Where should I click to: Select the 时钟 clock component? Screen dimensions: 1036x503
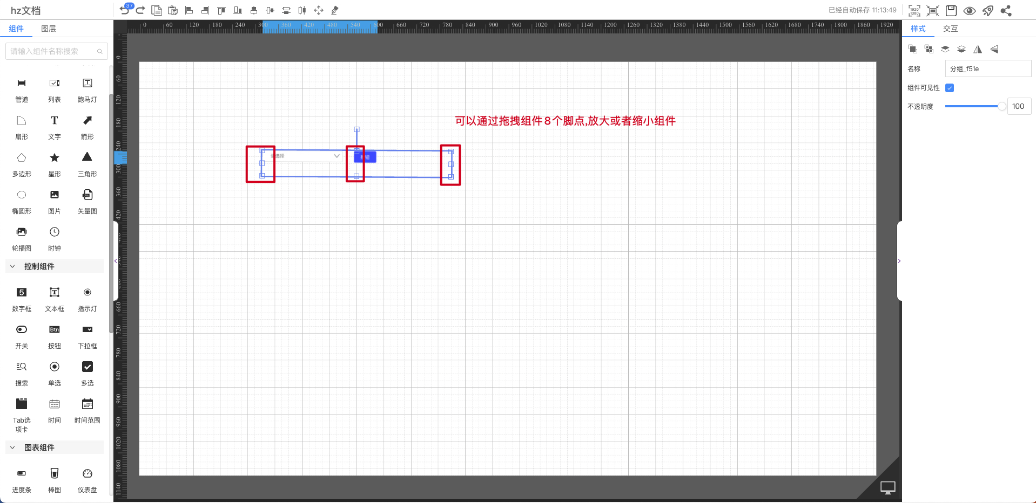(55, 239)
